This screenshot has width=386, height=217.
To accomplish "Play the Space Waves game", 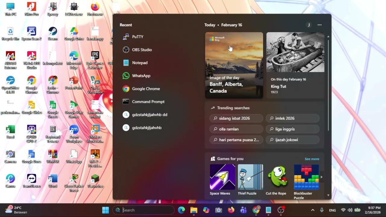I will coord(223,180).
